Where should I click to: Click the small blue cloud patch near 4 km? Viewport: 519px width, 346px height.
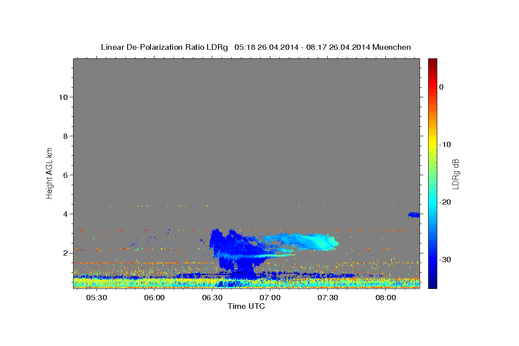(x=414, y=215)
